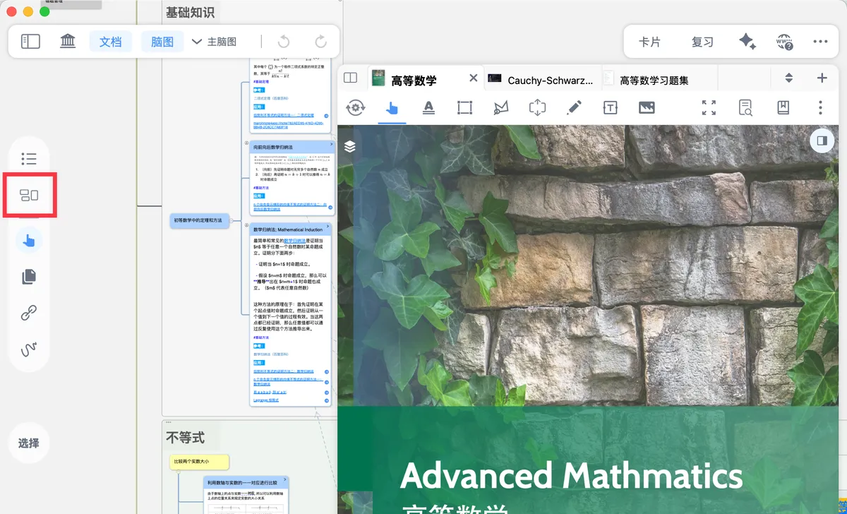The image size is (847, 514).
Task: Click the Advanced Mathmatics cover title
Action: (x=571, y=476)
